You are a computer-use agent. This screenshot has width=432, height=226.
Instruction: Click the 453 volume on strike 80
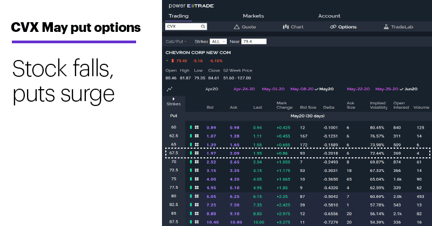[x=420, y=196]
